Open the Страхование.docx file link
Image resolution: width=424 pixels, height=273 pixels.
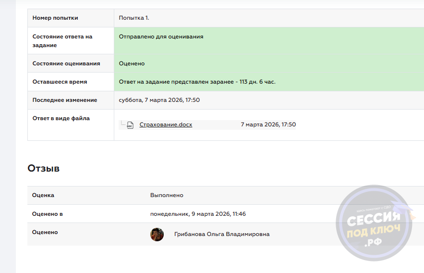[x=166, y=124]
